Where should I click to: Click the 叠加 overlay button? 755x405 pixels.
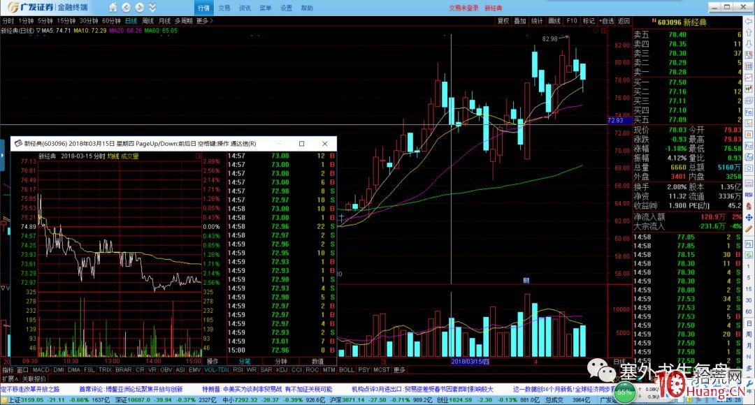click(x=520, y=21)
